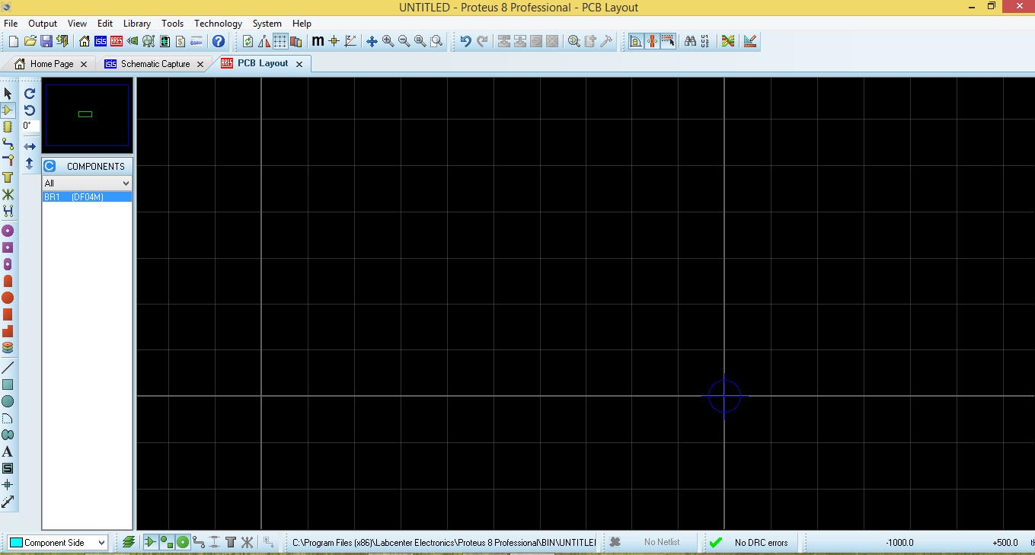Viewport: 1035px width, 555px height.
Task: Toggle the metric 'm' units button
Action: [x=318, y=41]
